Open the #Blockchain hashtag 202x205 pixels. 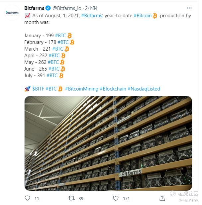coord(113,89)
